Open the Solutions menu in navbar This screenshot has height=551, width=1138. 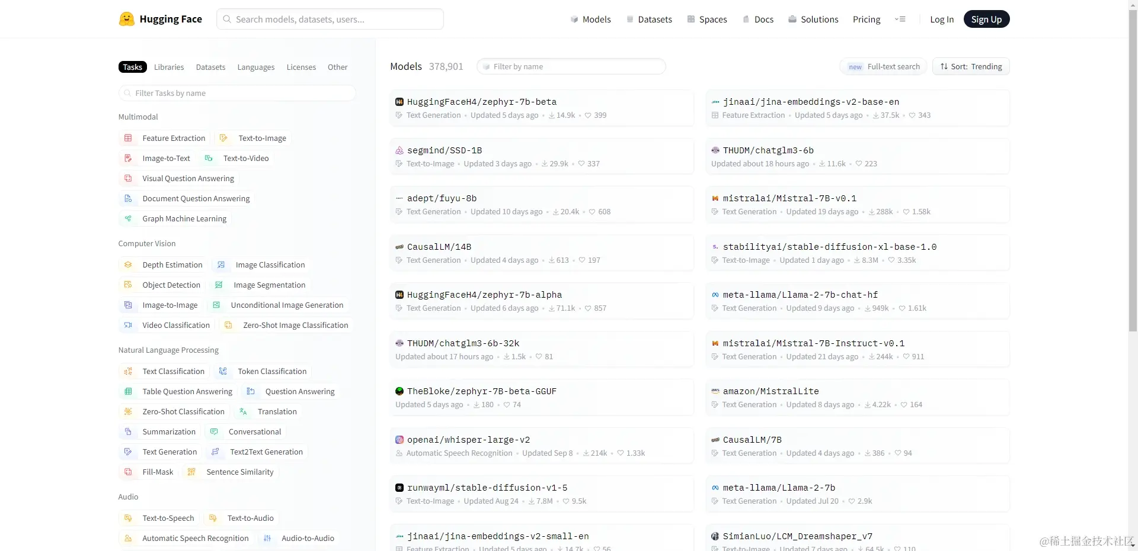pyautogui.click(x=813, y=19)
